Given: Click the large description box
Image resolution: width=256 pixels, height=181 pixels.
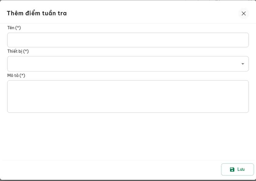Looking at the screenshot, I should (x=128, y=96).
